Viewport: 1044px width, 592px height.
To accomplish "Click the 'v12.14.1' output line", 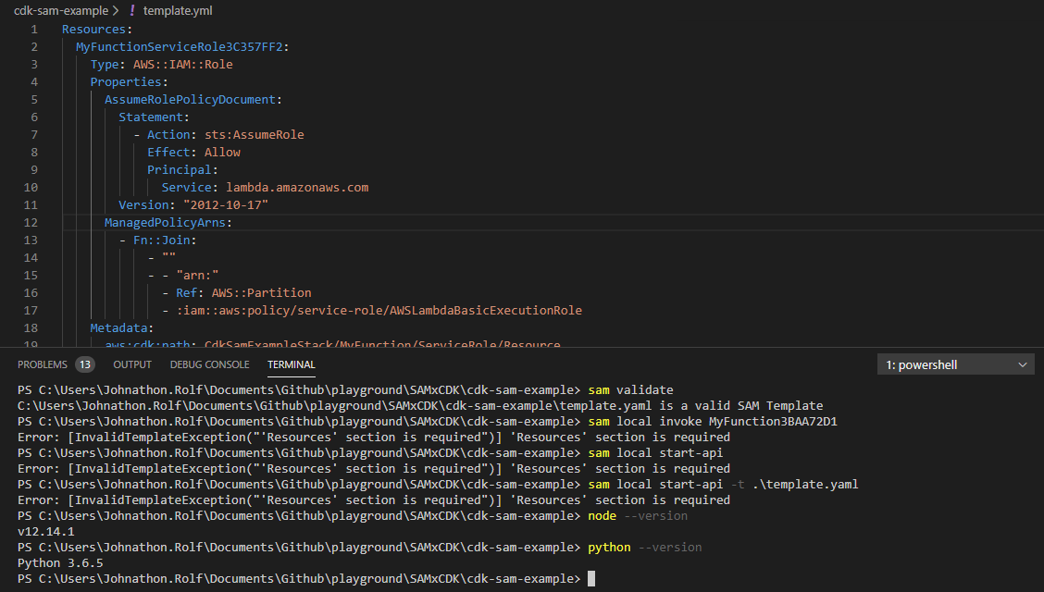I will coord(46,532).
